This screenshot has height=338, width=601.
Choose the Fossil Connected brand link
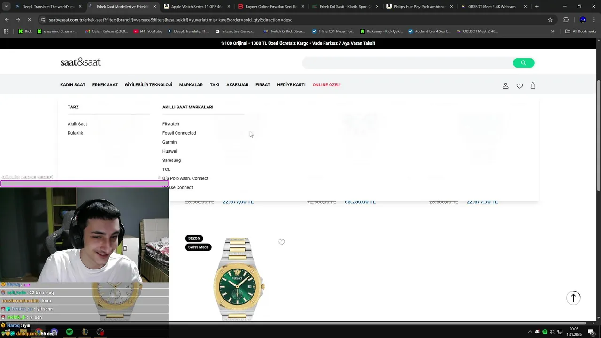[179, 133]
